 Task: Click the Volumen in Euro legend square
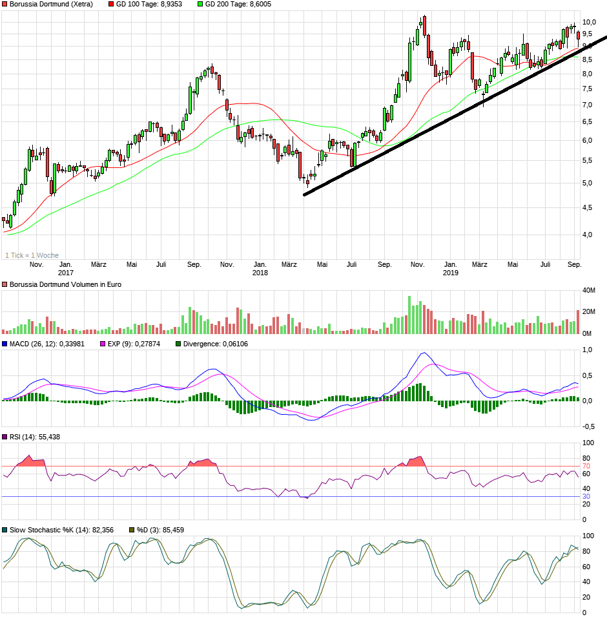[5, 284]
